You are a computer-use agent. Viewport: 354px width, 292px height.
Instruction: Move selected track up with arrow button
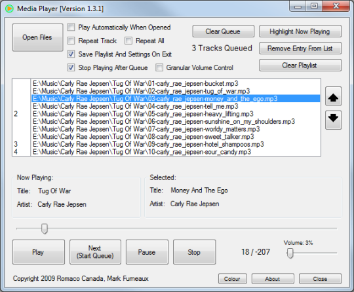point(333,96)
